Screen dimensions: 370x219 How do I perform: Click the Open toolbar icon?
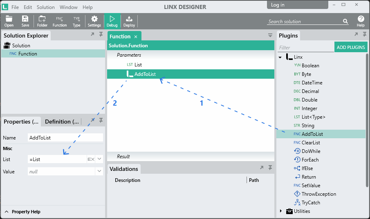tap(9, 21)
